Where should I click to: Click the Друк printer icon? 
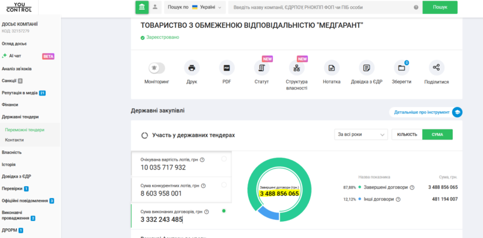pyautogui.click(x=191, y=68)
